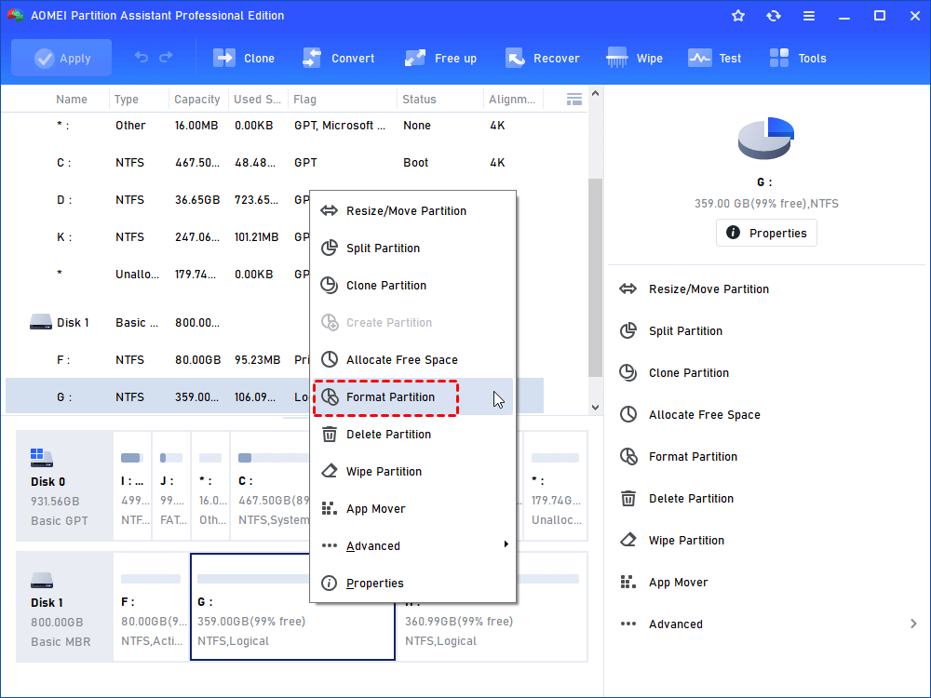The width and height of the screenshot is (931, 698).
Task: Select the Free up toolbar item
Action: coord(440,58)
